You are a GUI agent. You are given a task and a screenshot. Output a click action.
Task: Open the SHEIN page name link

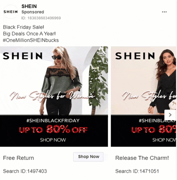pyautogui.click(x=29, y=6)
